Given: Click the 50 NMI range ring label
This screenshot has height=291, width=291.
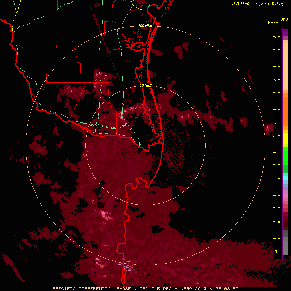Looking at the screenshot, I should [x=145, y=86].
